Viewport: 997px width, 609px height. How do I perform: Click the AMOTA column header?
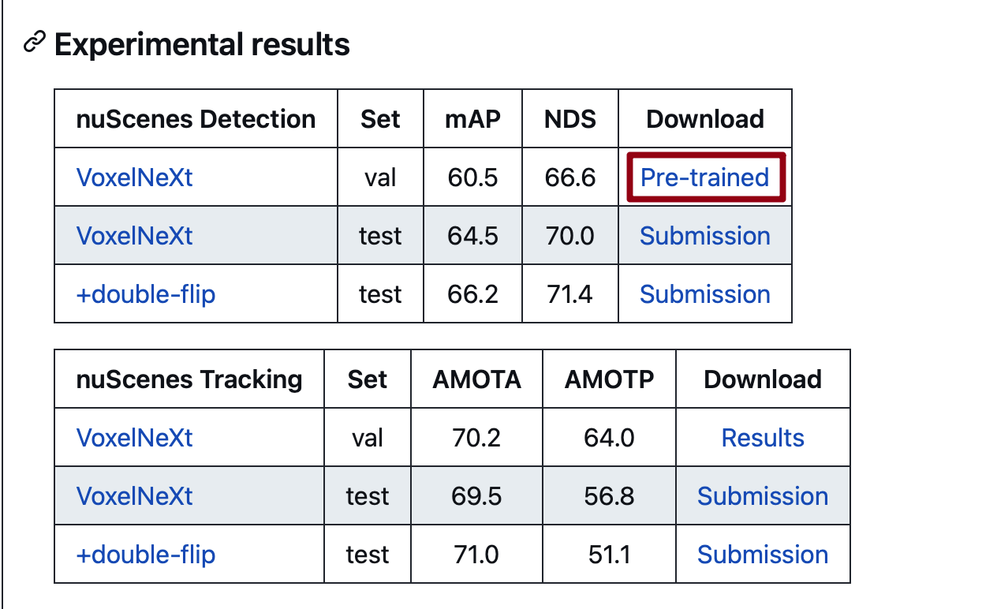click(476, 379)
